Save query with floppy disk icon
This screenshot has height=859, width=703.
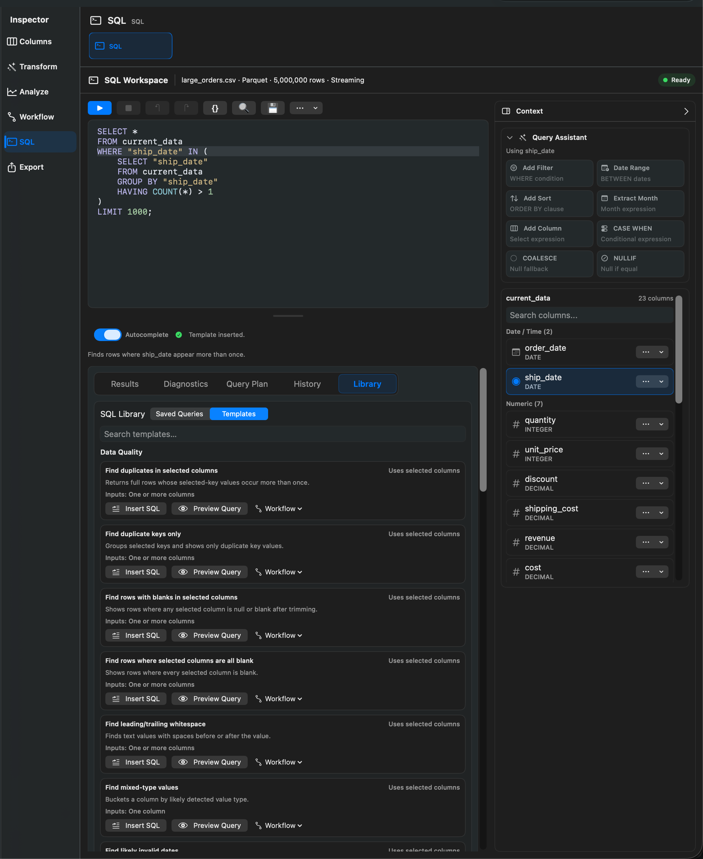tap(272, 108)
